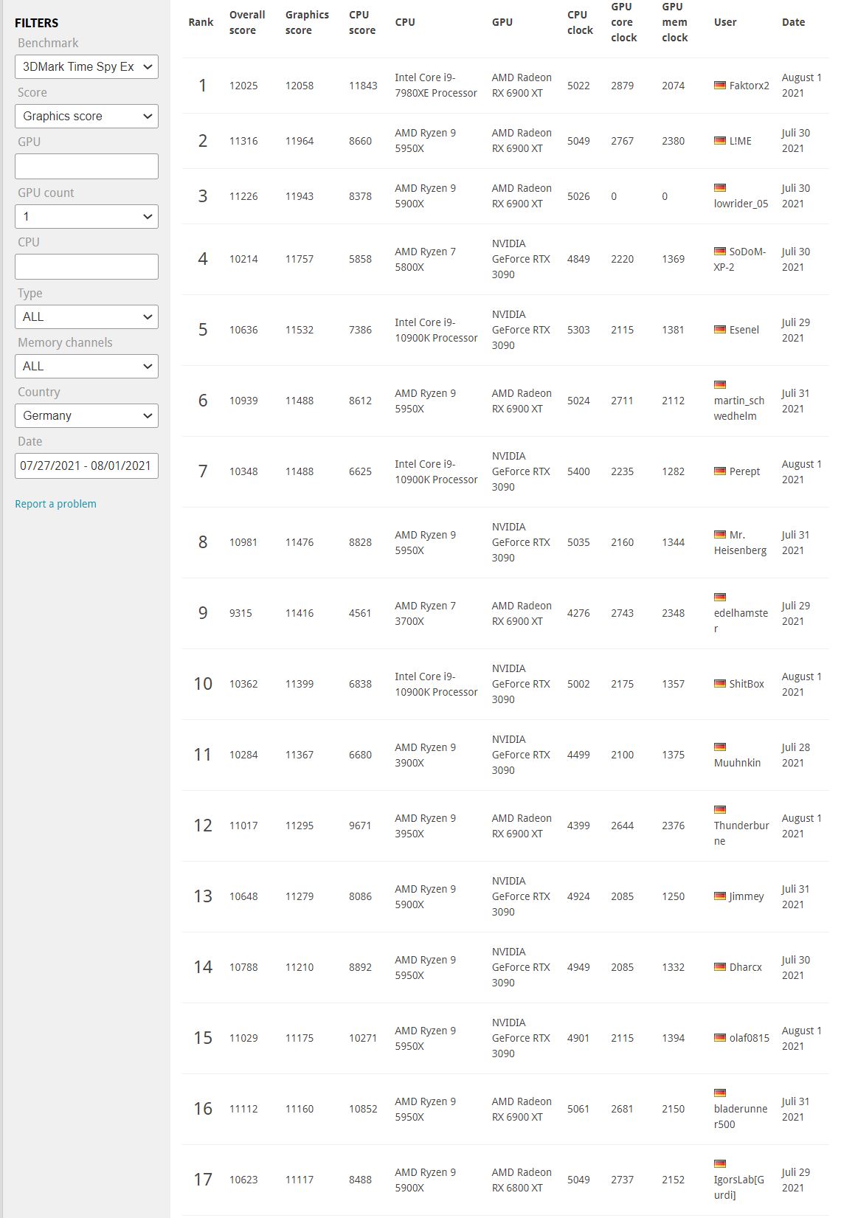The width and height of the screenshot is (841, 1218).
Task: Click the overall score 12025
Action: [x=243, y=86]
